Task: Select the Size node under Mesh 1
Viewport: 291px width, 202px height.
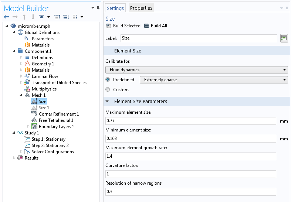Action: (x=43, y=102)
